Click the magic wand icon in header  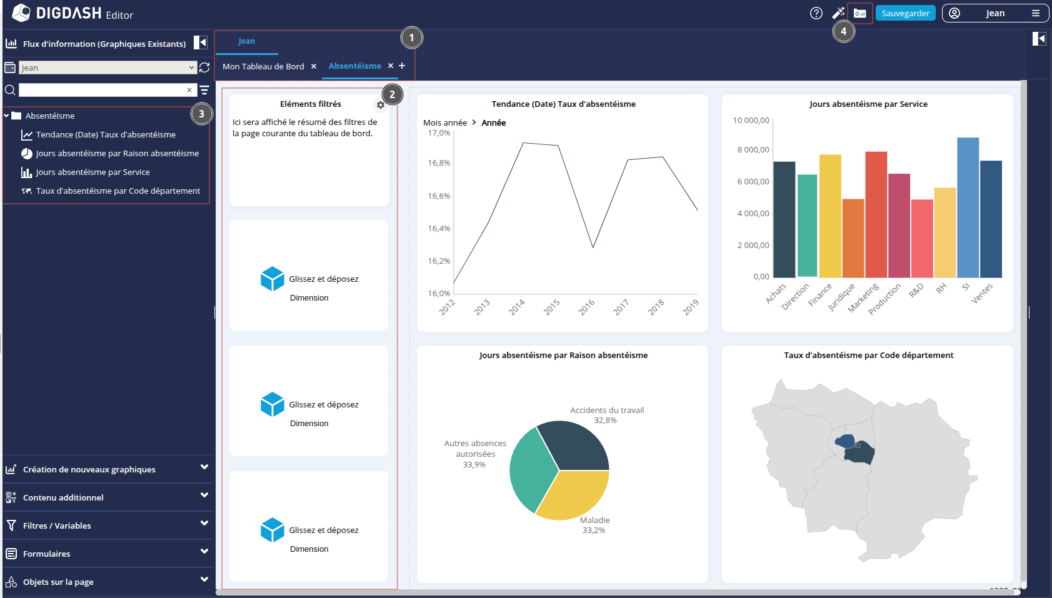coord(838,13)
